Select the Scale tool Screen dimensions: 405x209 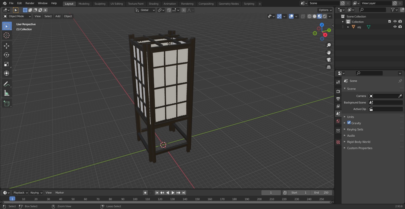[x=7, y=64]
